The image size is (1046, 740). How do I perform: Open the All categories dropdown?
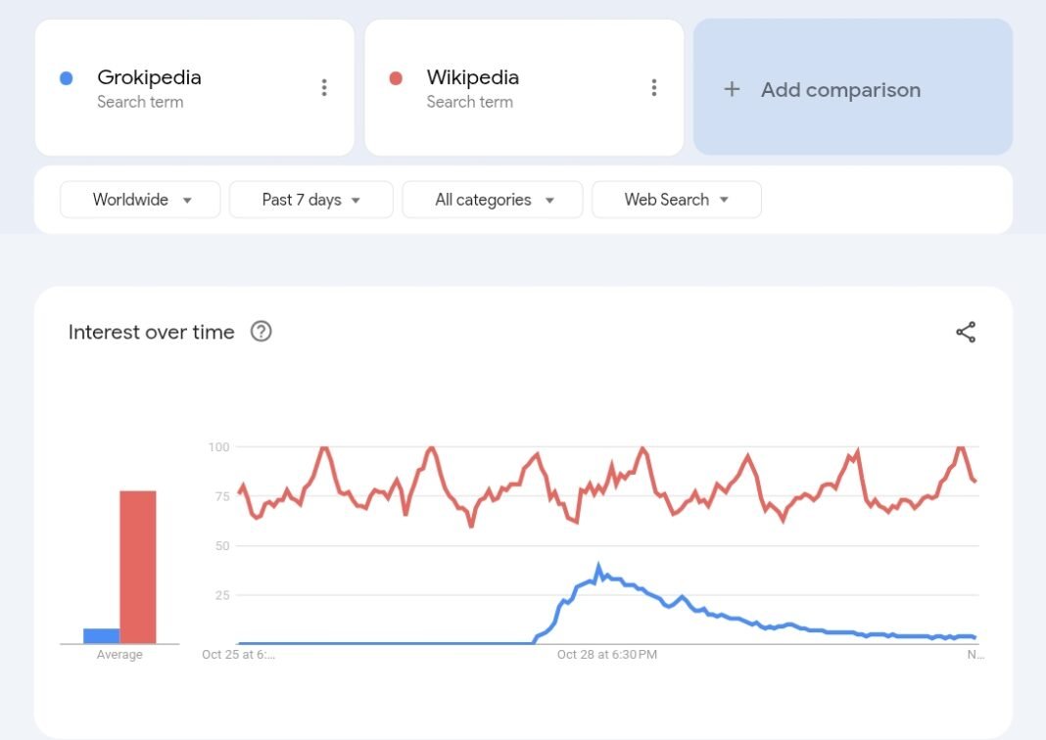coord(492,200)
